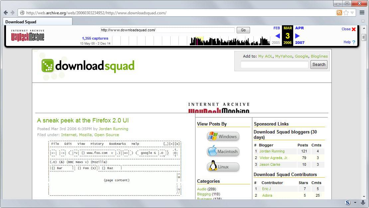The width and height of the screenshot is (369, 208).
Task: Open Wayback Help link
Action: [347, 42]
